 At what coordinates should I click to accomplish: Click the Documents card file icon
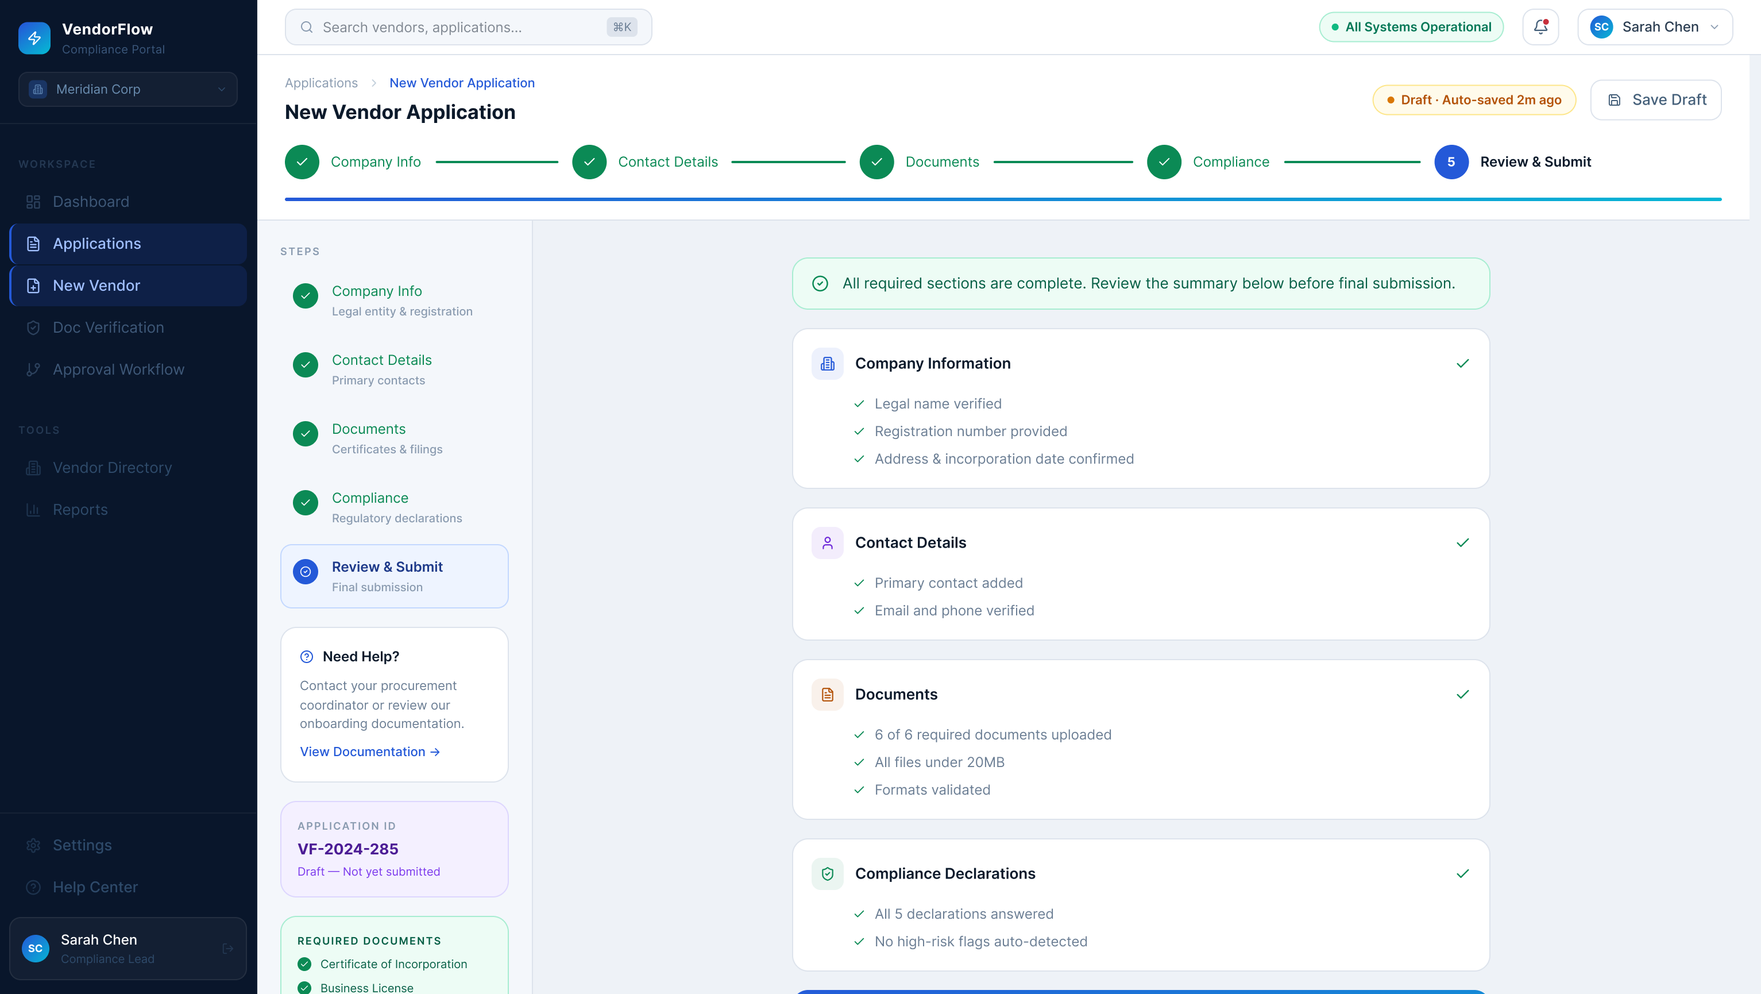(827, 695)
